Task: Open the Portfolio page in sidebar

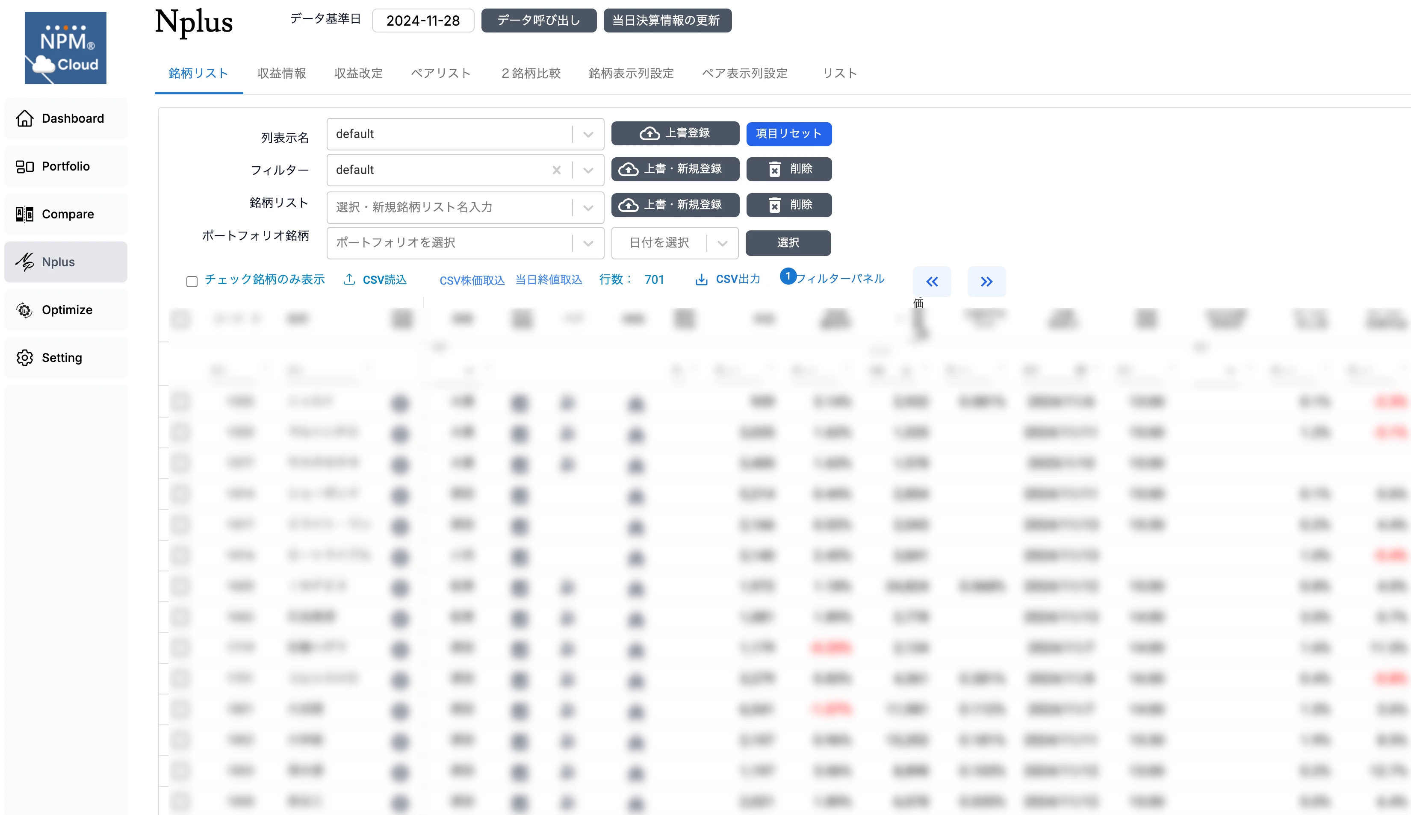Action: pyautogui.click(x=65, y=166)
